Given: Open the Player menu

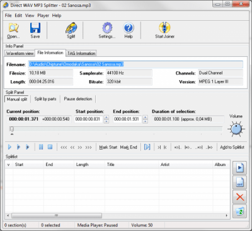Looking at the screenshot, I should click(x=43, y=16).
